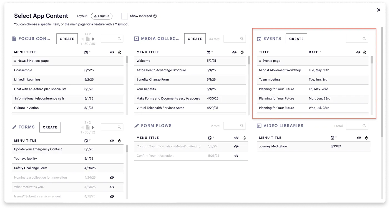This screenshot has height=209, width=390.
Task: Create a new Media Collection
Action: pyautogui.click(x=195, y=39)
